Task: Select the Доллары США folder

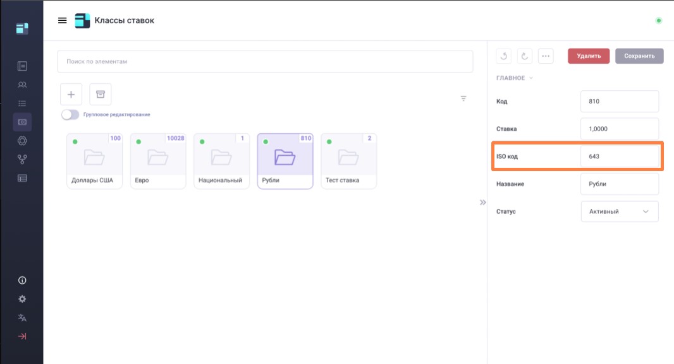Action: click(x=95, y=161)
